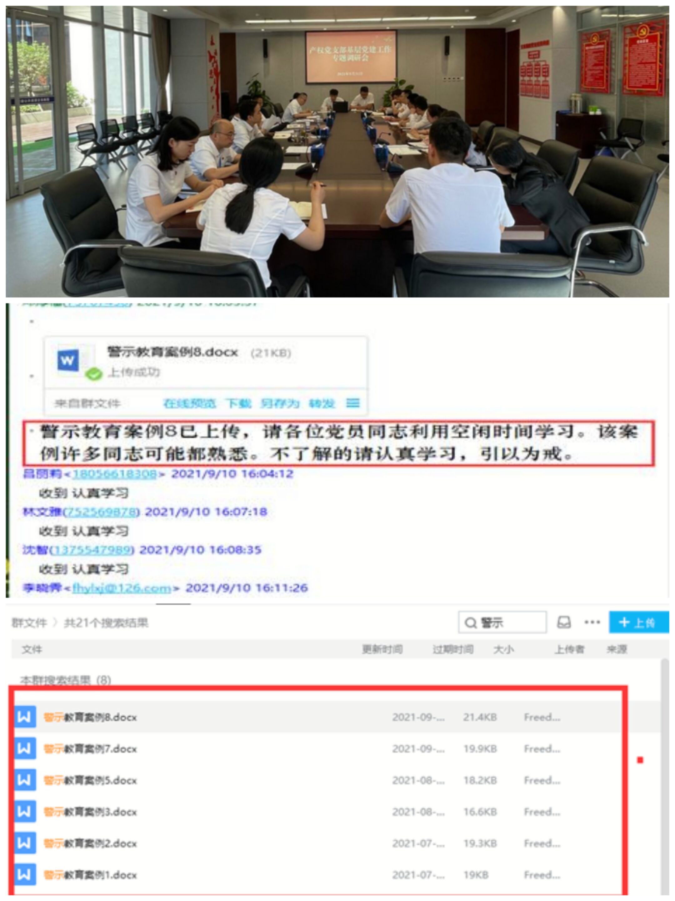
Task: Go back to 群文件 in the breadcrumb
Action: tap(29, 623)
